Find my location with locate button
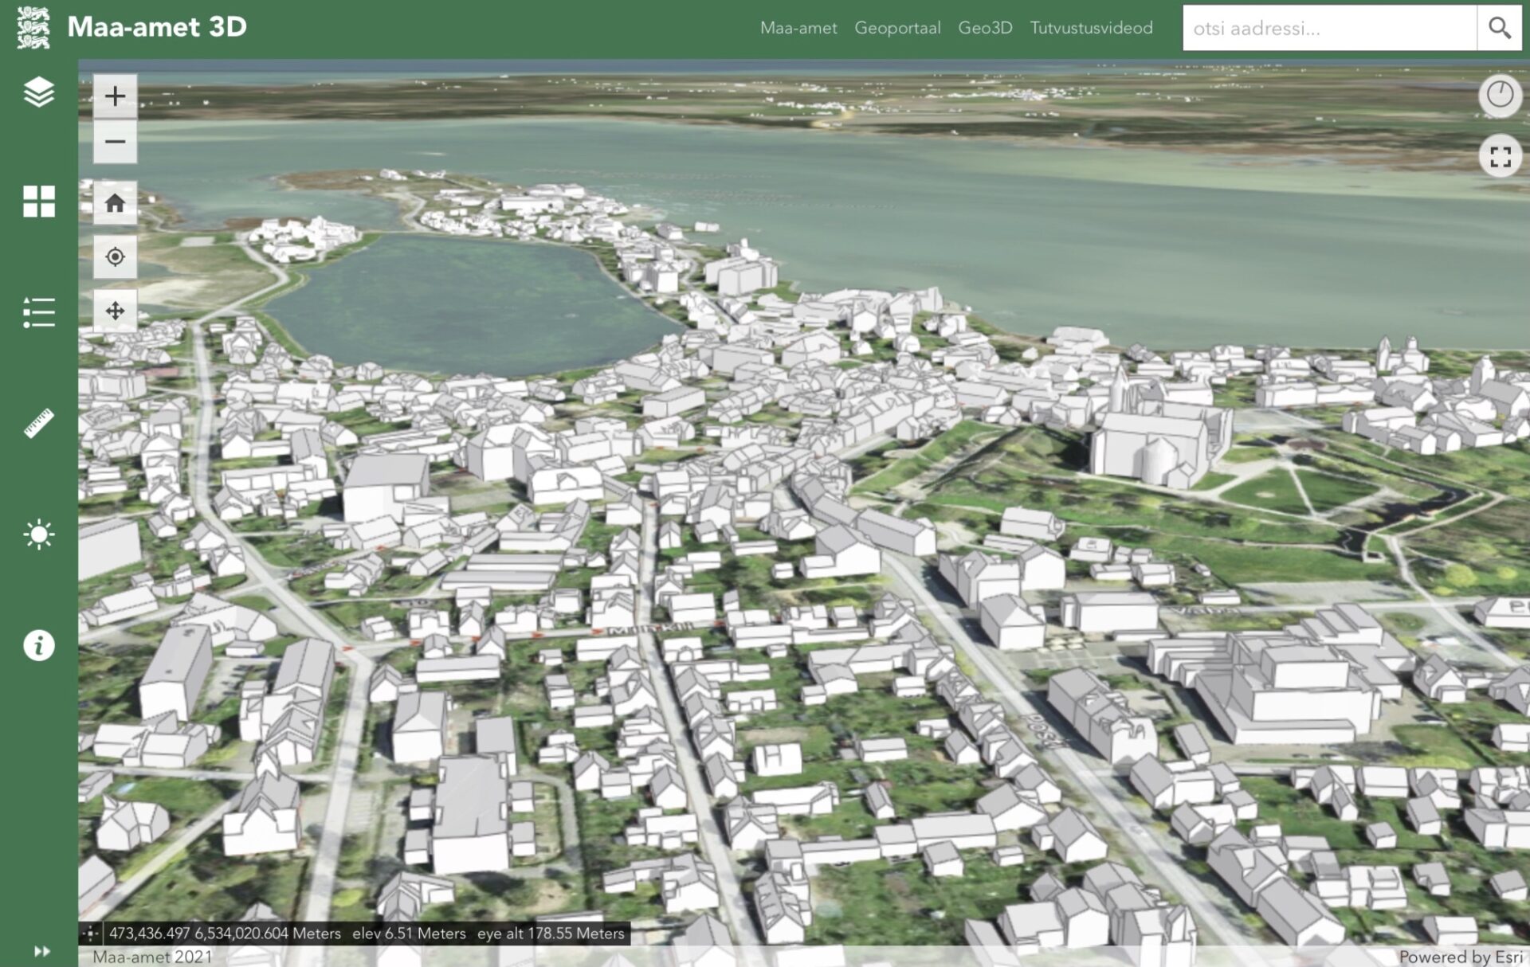 [x=115, y=257]
